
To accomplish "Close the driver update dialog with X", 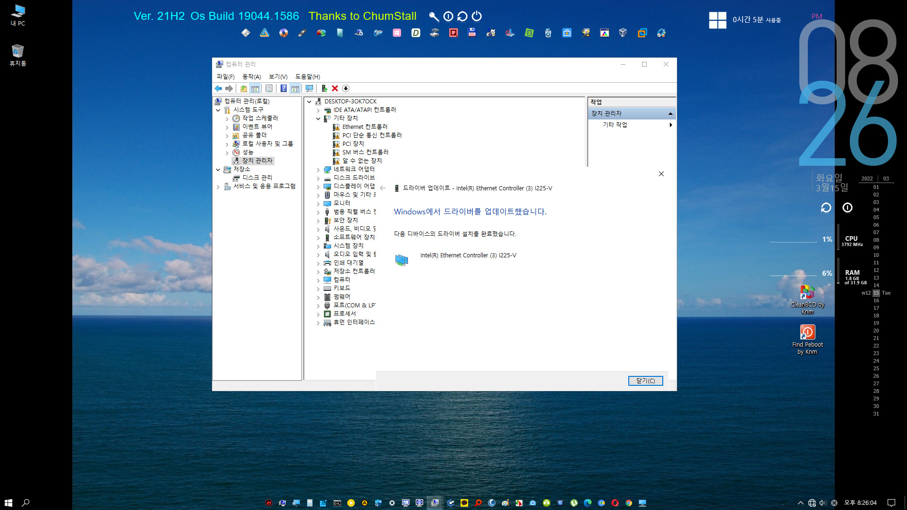I will (661, 174).
